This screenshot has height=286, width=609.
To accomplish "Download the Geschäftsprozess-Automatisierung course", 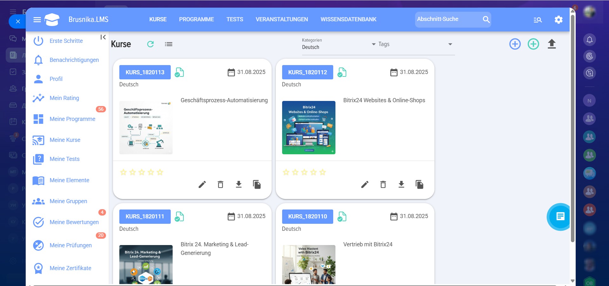I will tap(239, 184).
